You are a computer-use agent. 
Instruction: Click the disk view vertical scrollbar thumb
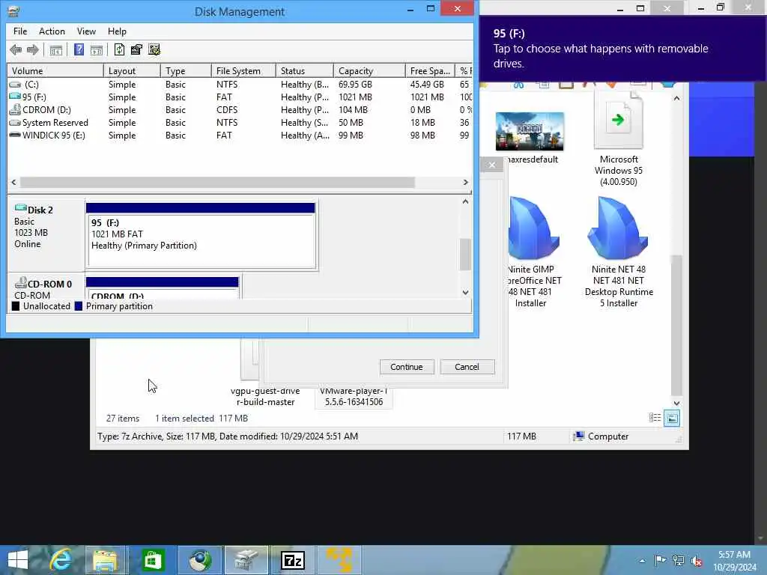[x=465, y=255]
